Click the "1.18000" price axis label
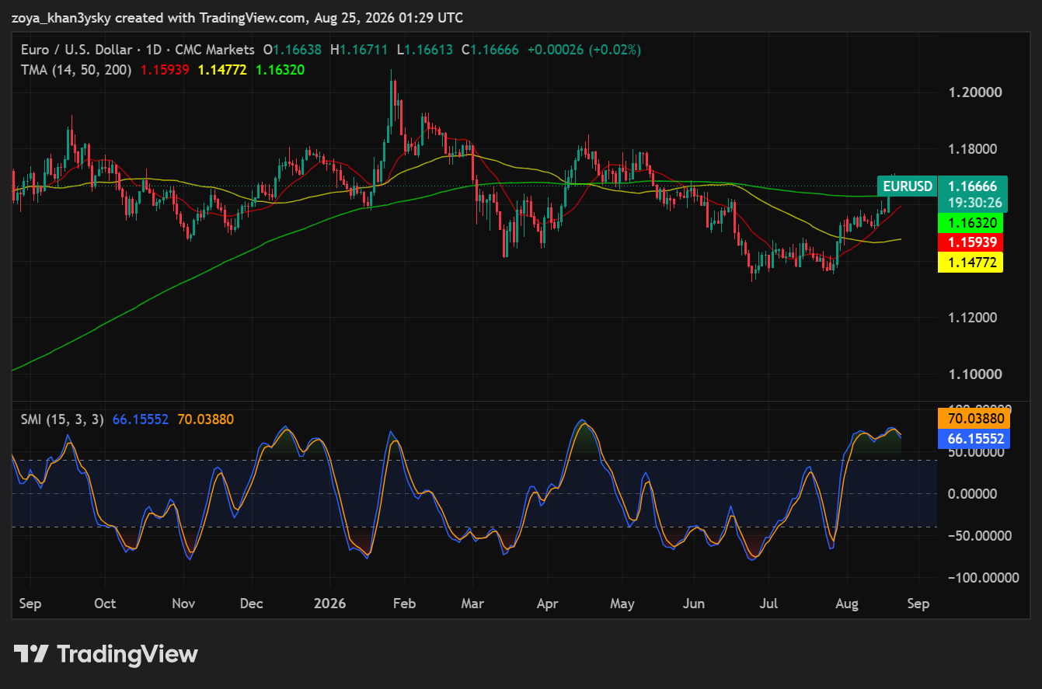 tap(974, 149)
